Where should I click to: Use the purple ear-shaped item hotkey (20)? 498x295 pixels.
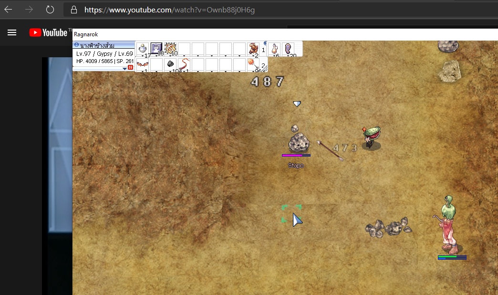[289, 49]
